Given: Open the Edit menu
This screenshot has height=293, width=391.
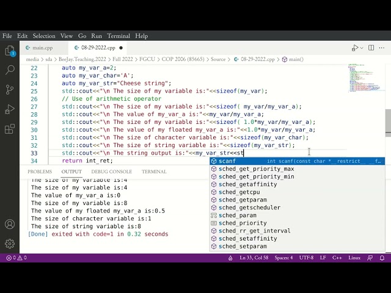Looking at the screenshot, I should click(22, 36).
